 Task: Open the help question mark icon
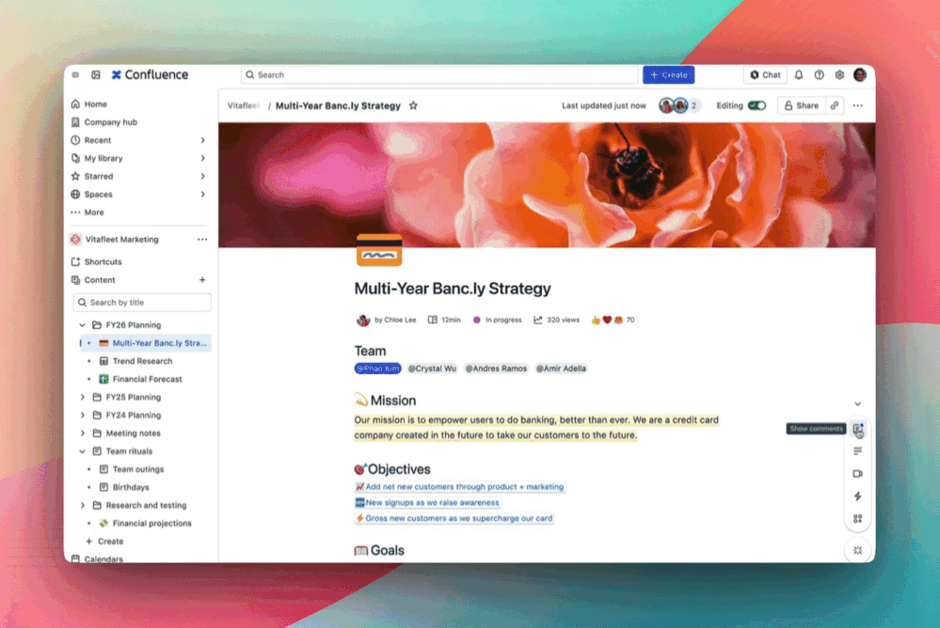pyautogui.click(x=819, y=75)
